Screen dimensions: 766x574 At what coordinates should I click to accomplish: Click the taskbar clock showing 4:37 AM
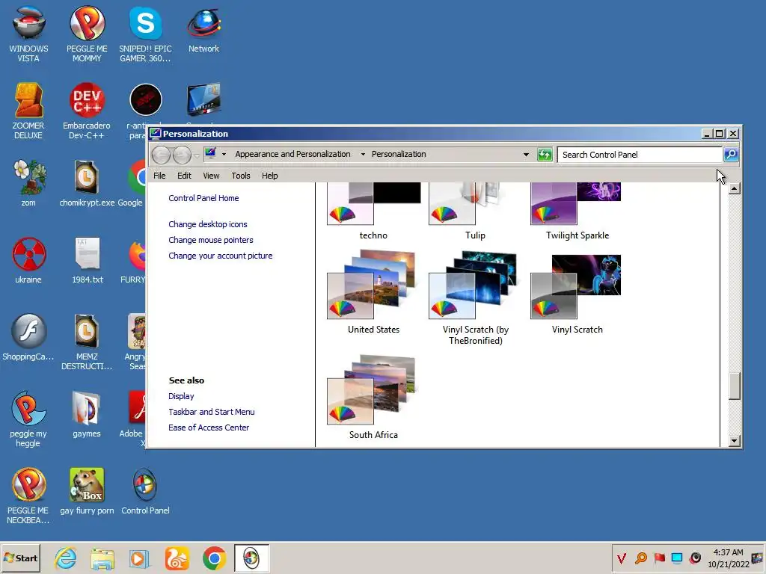(x=729, y=558)
